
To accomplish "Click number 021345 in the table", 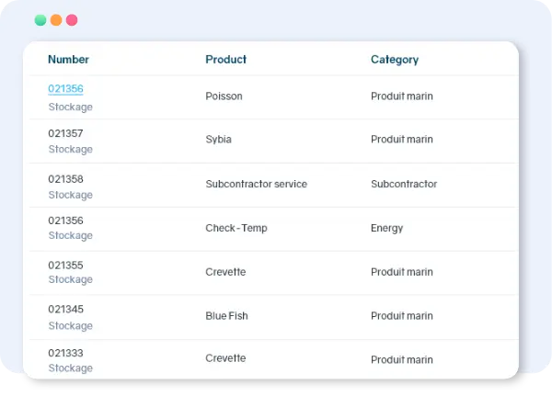I will 65,310.
